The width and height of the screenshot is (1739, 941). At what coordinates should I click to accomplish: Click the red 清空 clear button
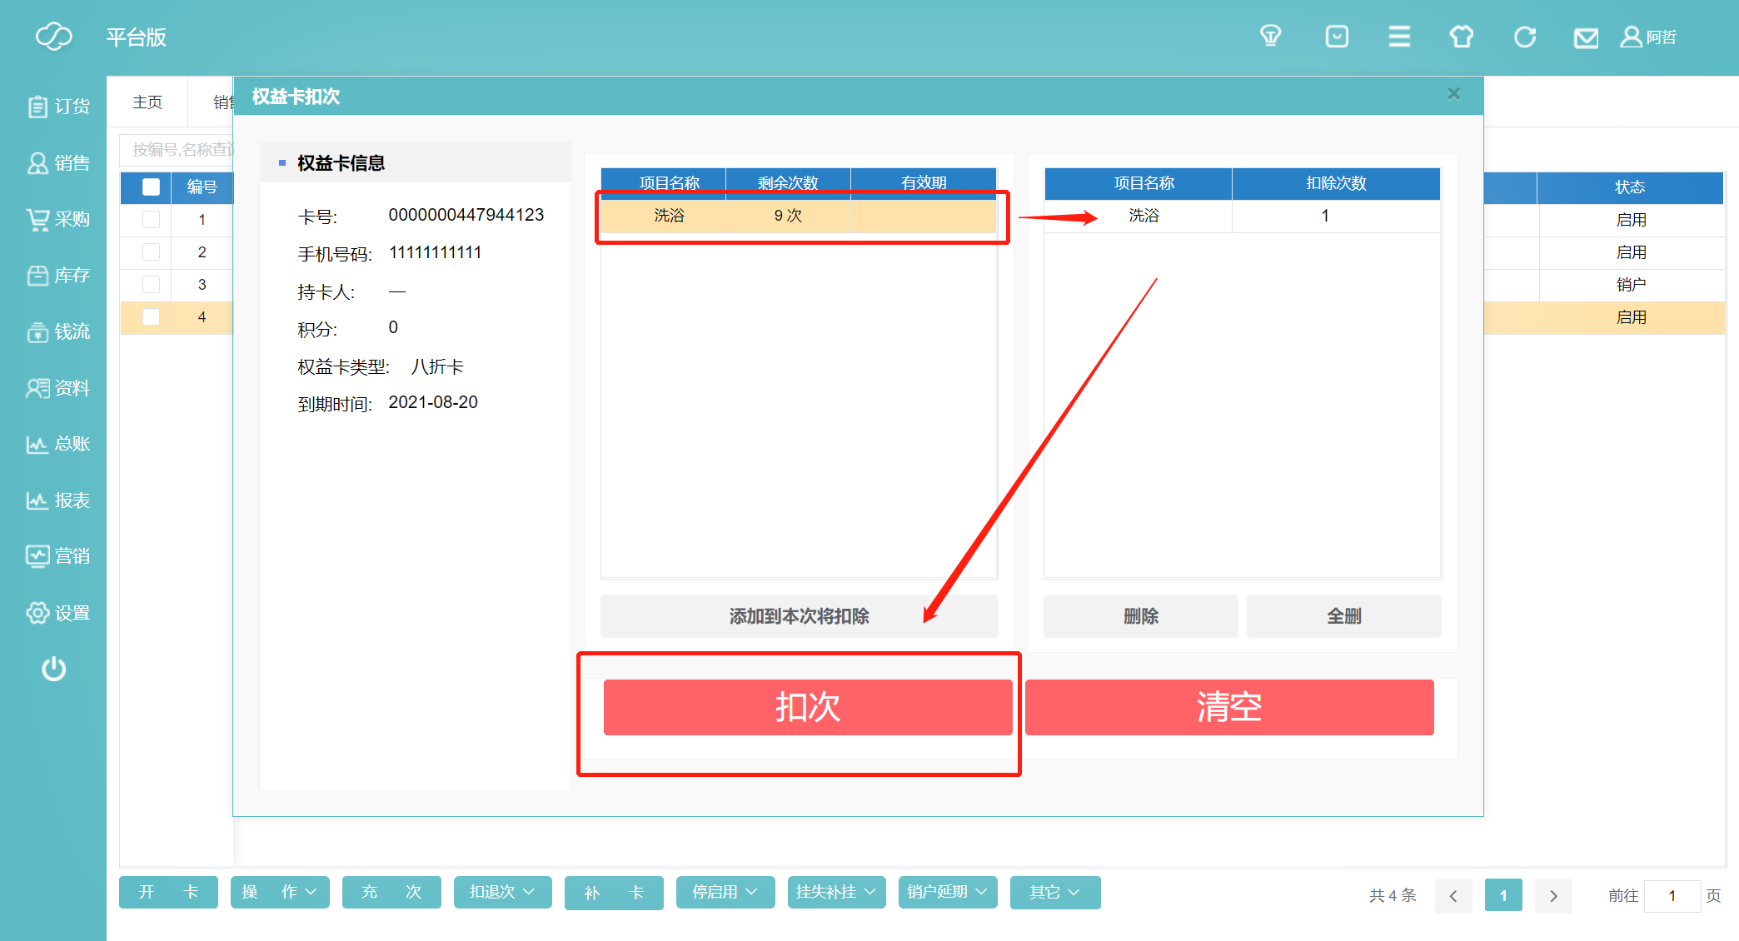[x=1229, y=707]
